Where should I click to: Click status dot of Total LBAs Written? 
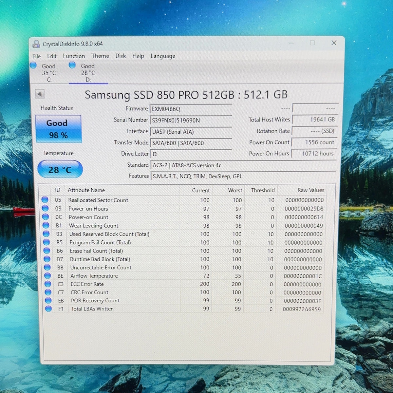(x=49, y=309)
